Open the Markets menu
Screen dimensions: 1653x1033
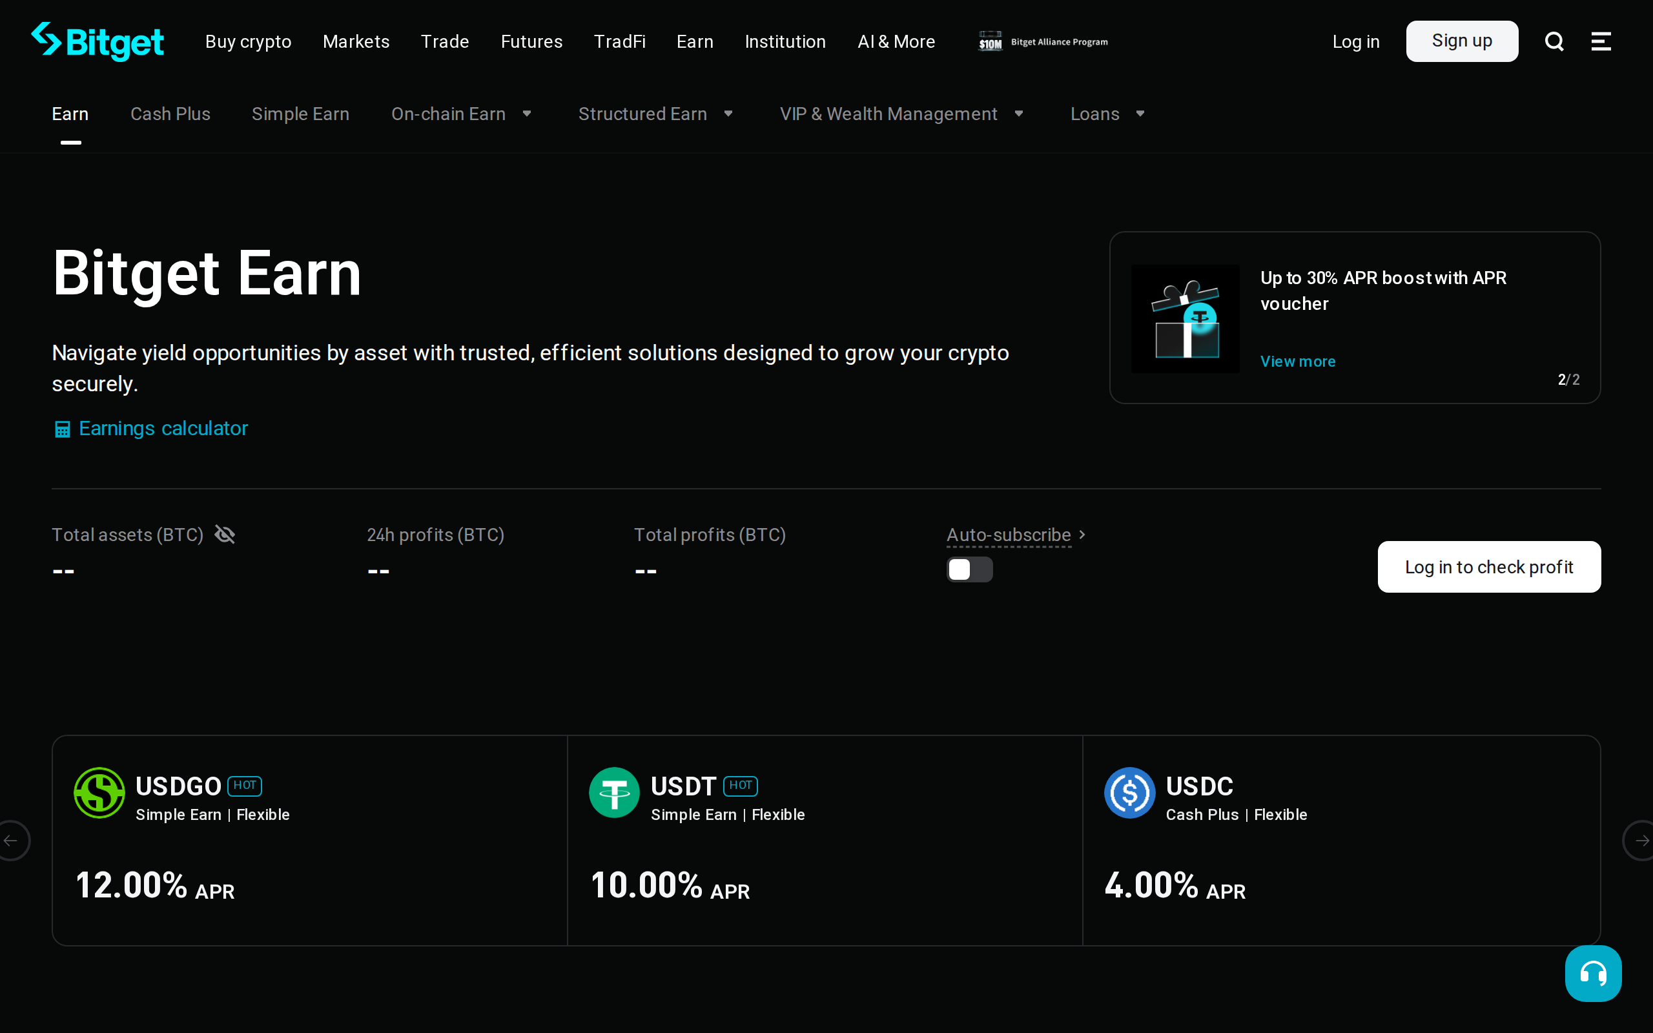coord(356,42)
